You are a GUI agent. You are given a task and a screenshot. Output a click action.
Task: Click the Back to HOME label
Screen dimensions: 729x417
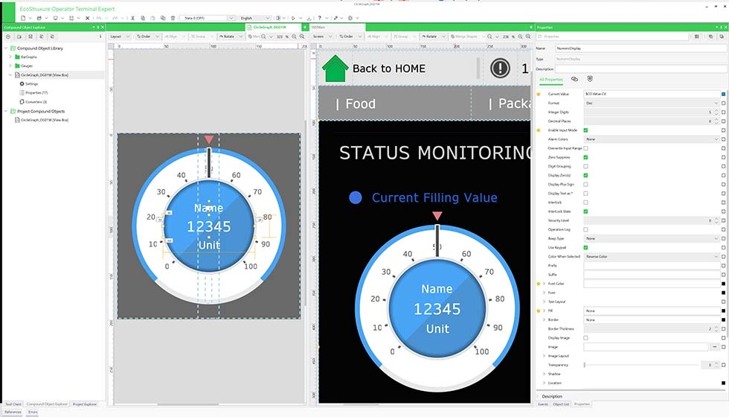388,69
